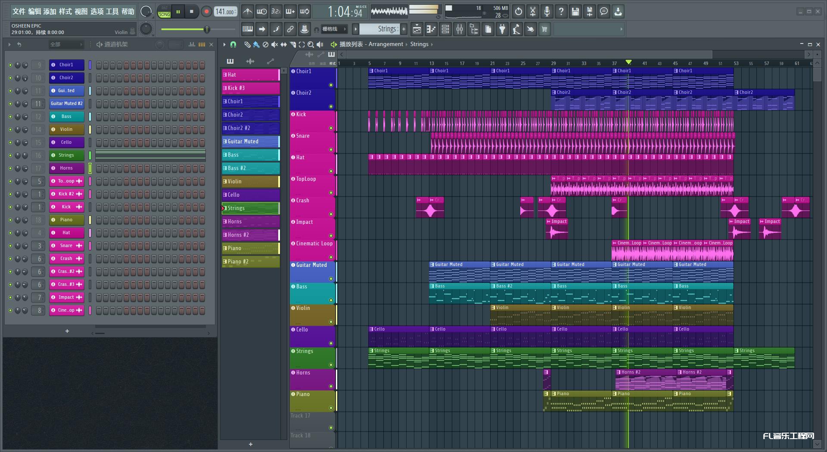Open the audio editor scissors icon
This screenshot has width=827, height=452.
533,12
